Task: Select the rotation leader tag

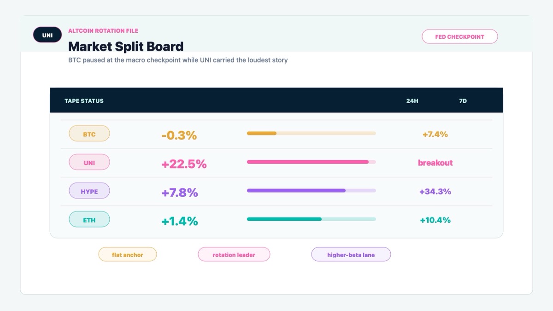Action: click(234, 254)
